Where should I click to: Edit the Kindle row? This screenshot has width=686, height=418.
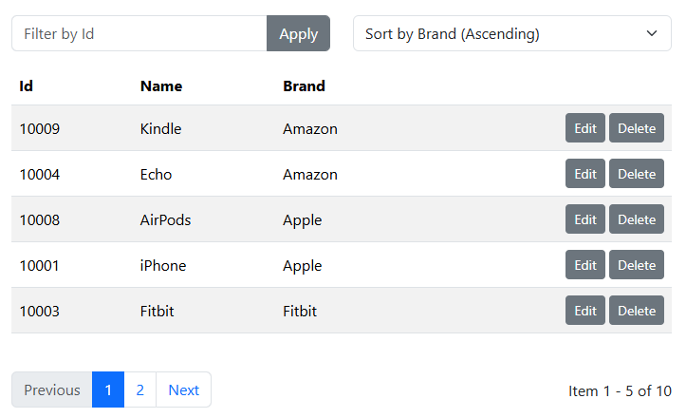[x=585, y=128]
